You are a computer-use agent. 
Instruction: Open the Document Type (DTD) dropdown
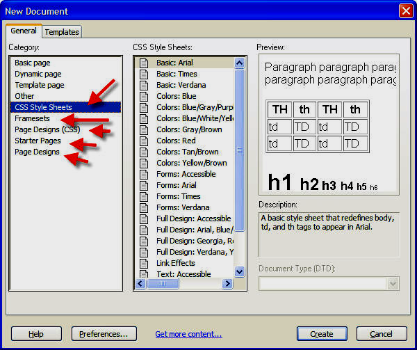coord(393,283)
